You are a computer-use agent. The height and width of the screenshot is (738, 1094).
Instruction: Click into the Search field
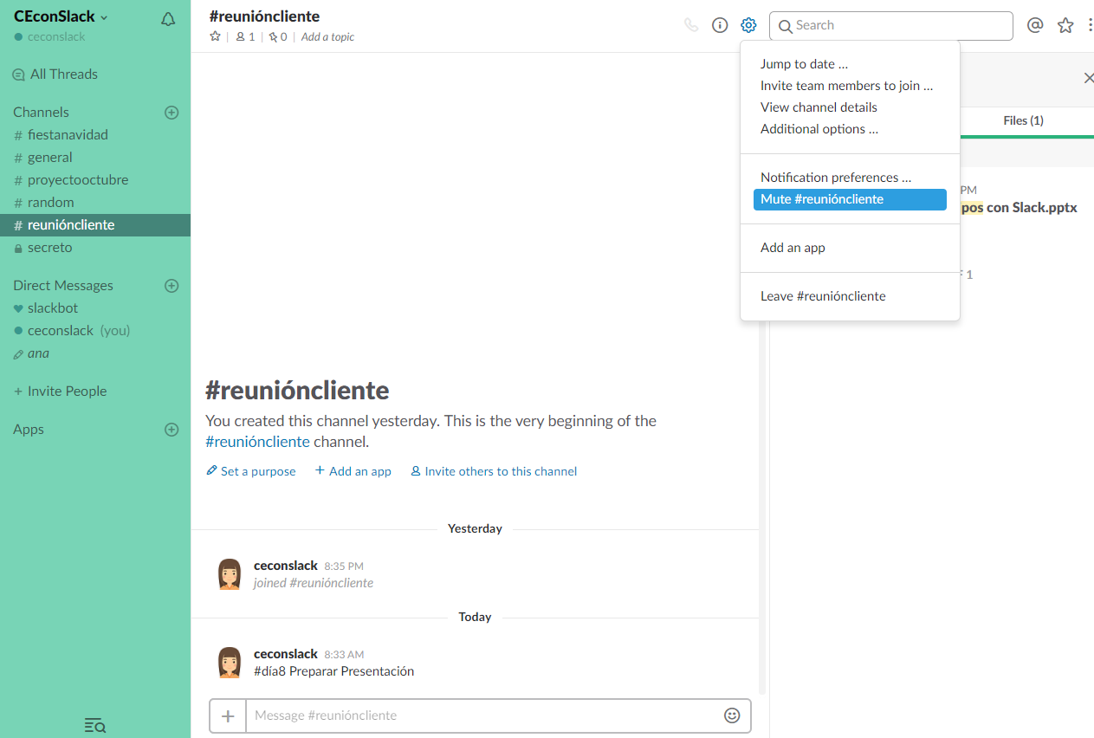[x=891, y=26]
